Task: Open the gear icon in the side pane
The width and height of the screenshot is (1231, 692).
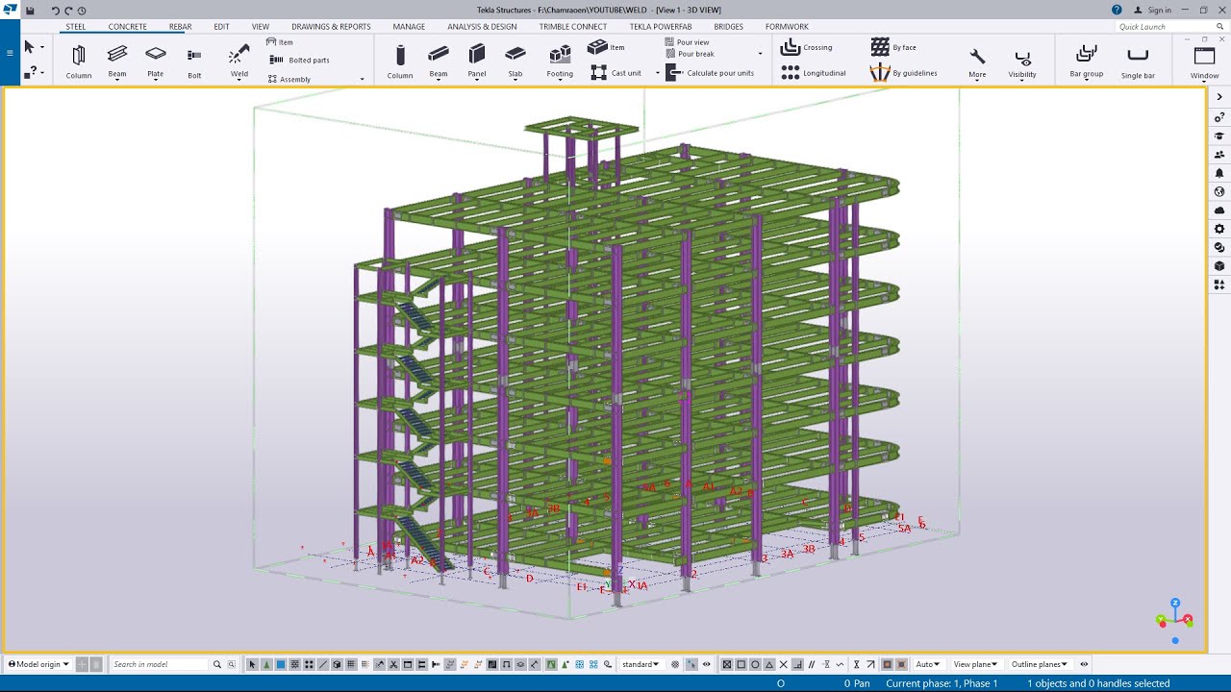Action: pyautogui.click(x=1219, y=229)
